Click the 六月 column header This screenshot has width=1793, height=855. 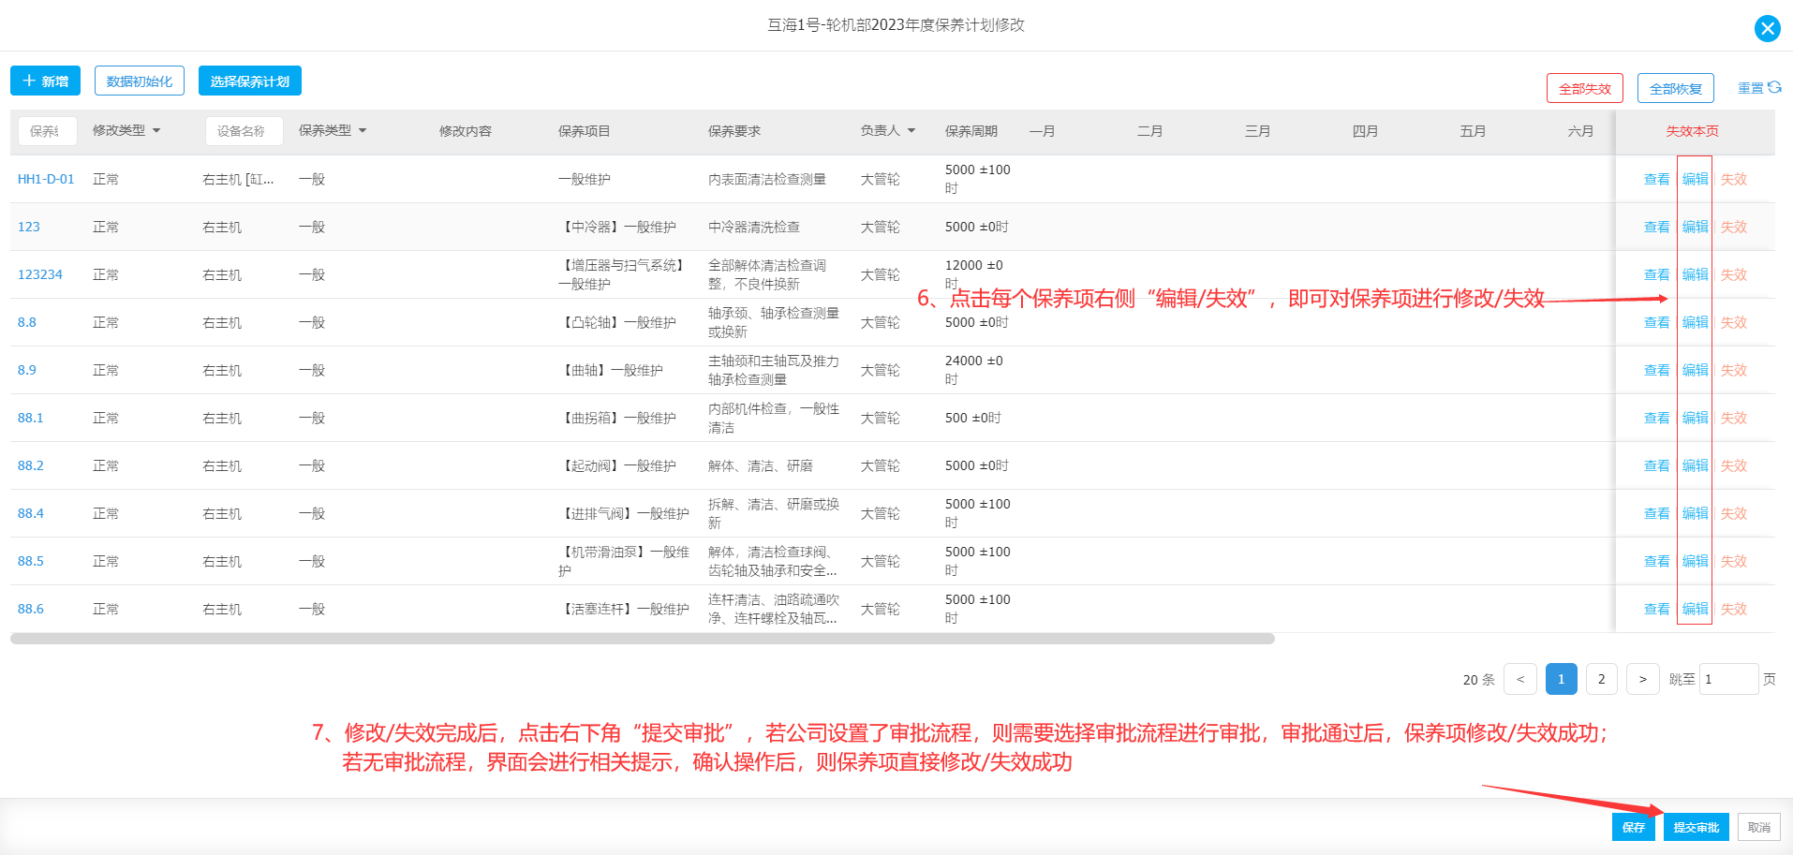[1581, 131]
